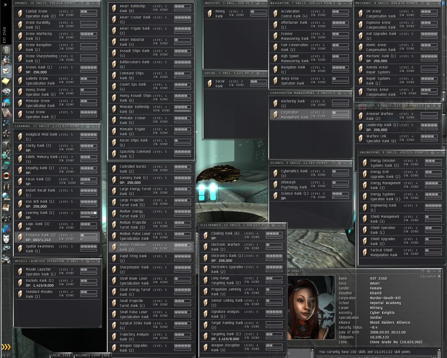Open the calculator sidebar icon
The height and width of the screenshot is (358, 447).
7,165
